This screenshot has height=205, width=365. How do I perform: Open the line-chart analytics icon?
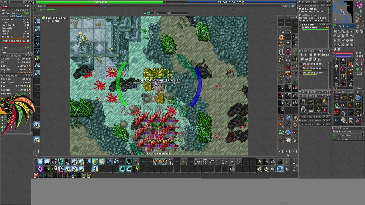[x=343, y=40]
